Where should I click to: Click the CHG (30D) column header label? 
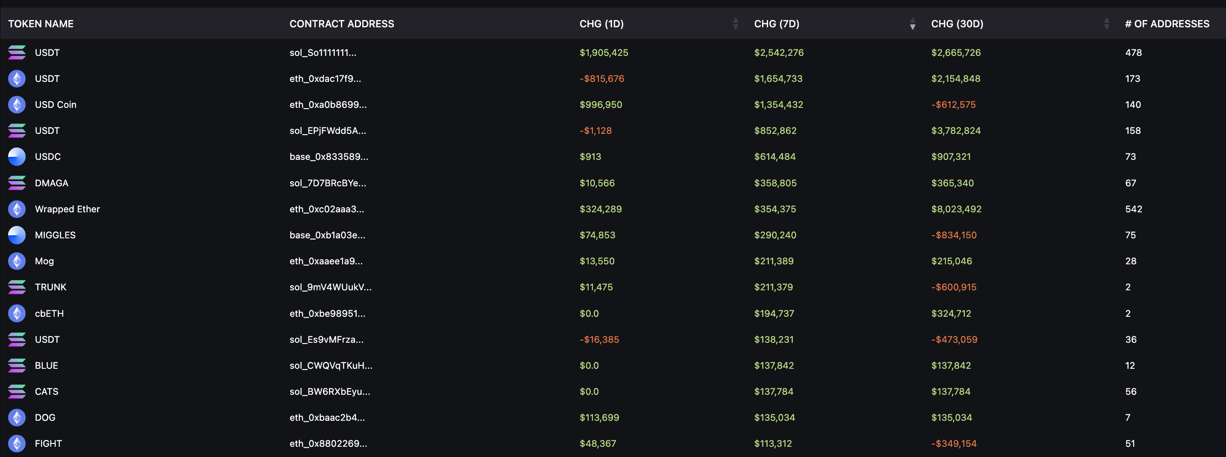pos(957,24)
